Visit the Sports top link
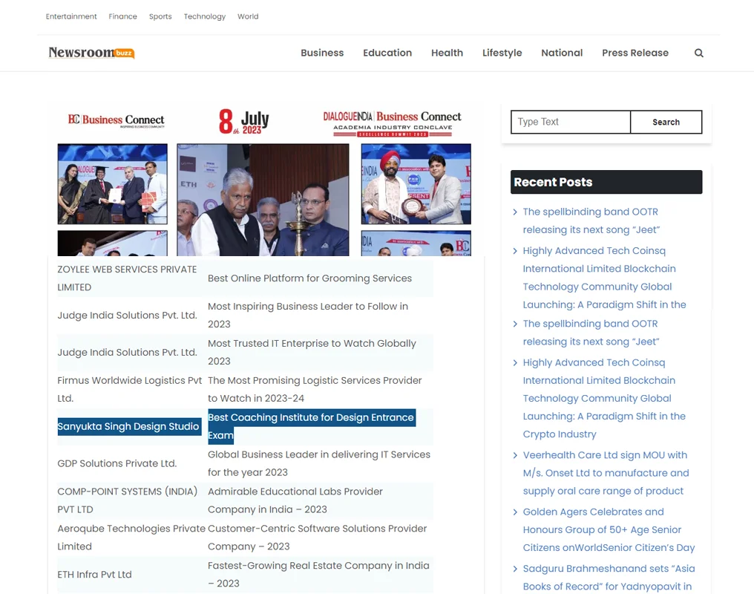The image size is (754, 594). (x=160, y=16)
